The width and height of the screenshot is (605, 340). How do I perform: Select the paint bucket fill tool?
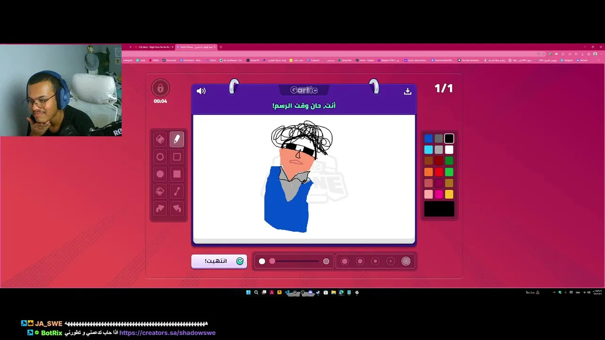(x=160, y=191)
